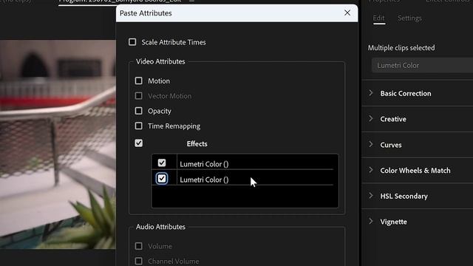Uncheck the Effects checkbox
The width and height of the screenshot is (473, 266).
tap(138, 143)
